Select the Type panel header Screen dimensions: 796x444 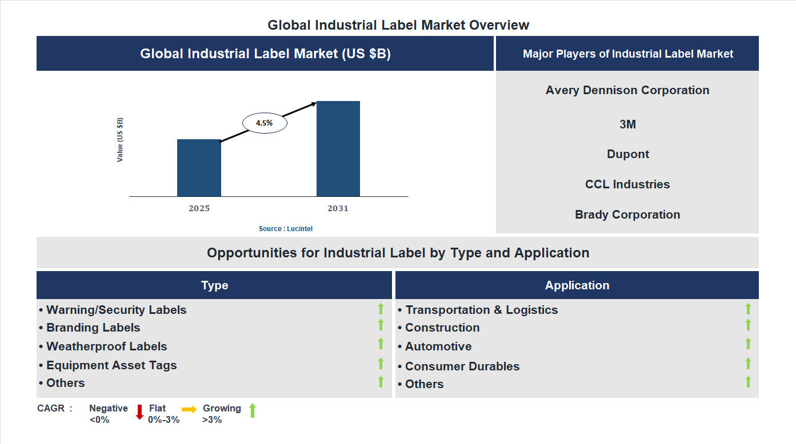coord(214,285)
